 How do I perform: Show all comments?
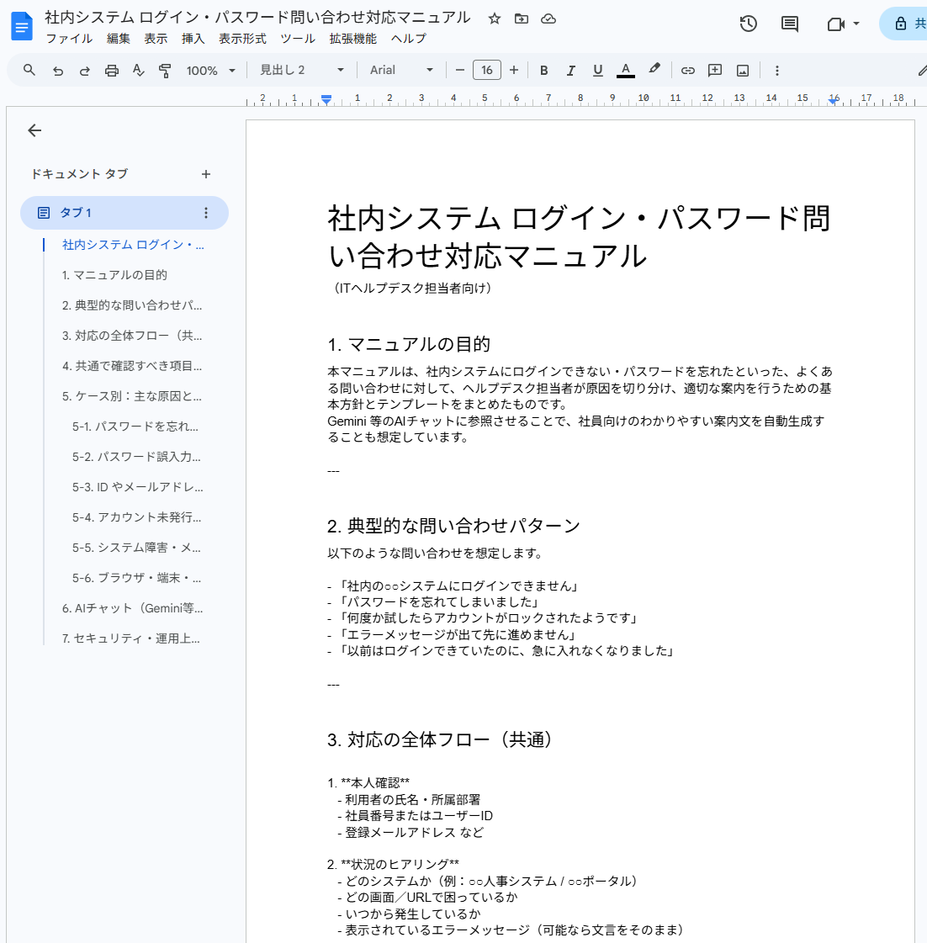789,24
